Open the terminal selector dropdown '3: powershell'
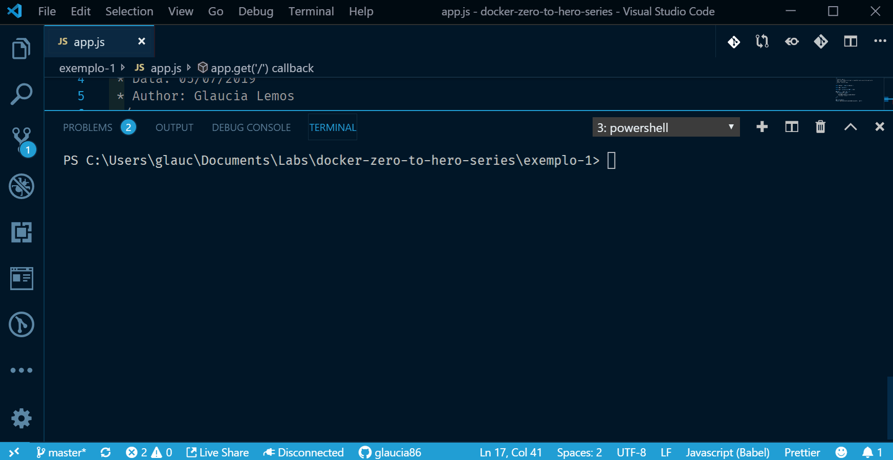The width and height of the screenshot is (893, 460). coord(666,127)
